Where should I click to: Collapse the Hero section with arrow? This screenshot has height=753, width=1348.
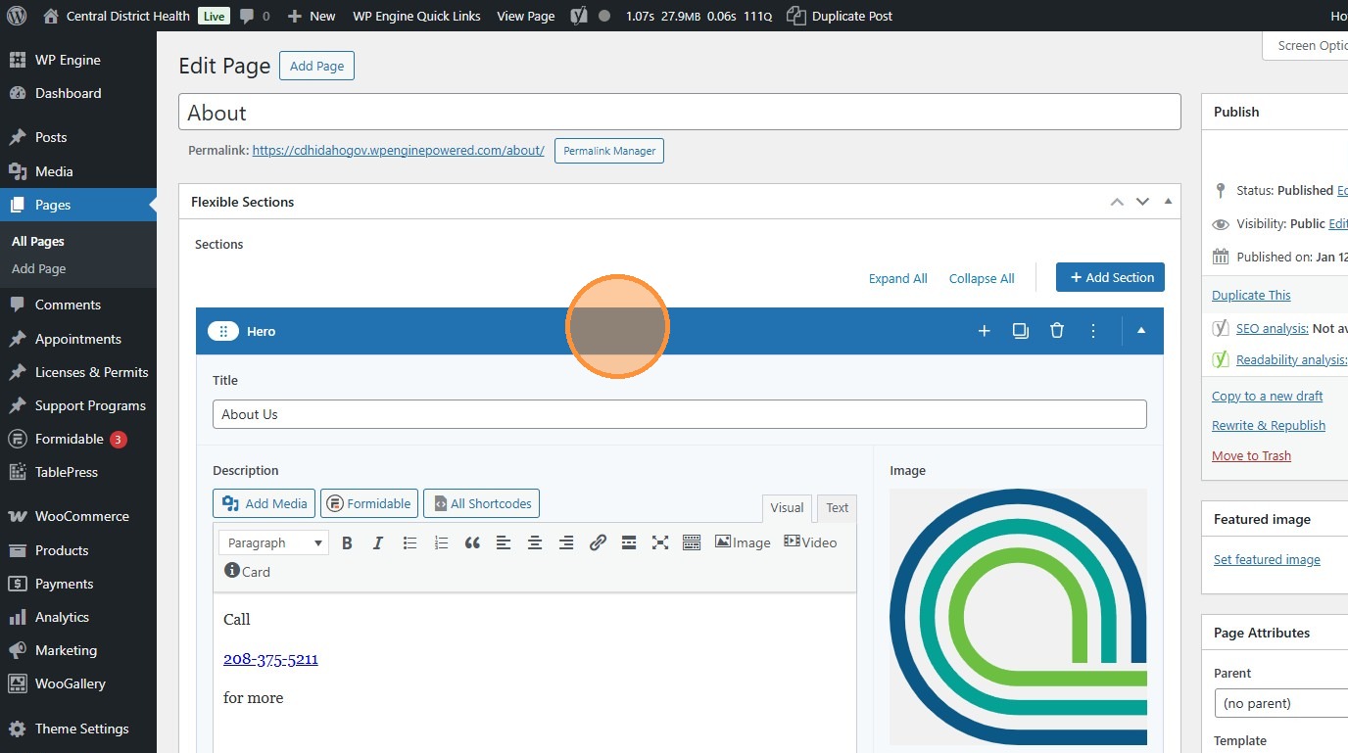(1141, 331)
